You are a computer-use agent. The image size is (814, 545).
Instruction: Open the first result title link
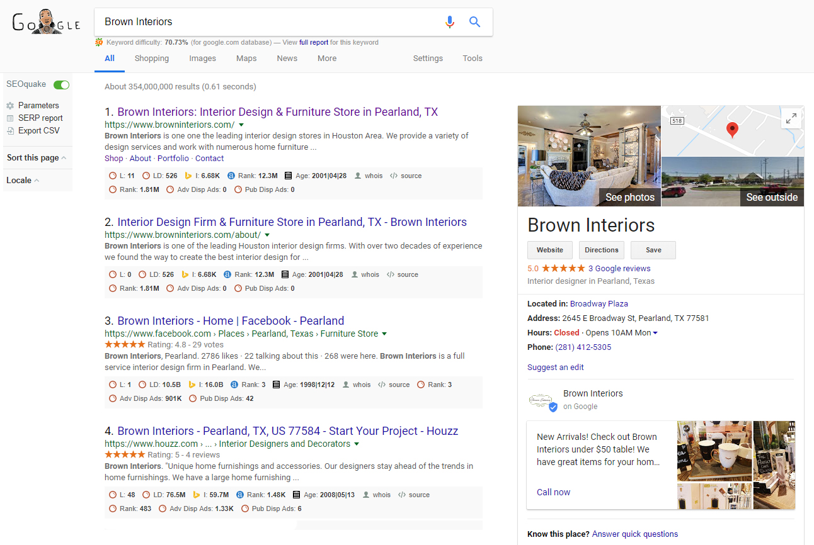pos(278,112)
